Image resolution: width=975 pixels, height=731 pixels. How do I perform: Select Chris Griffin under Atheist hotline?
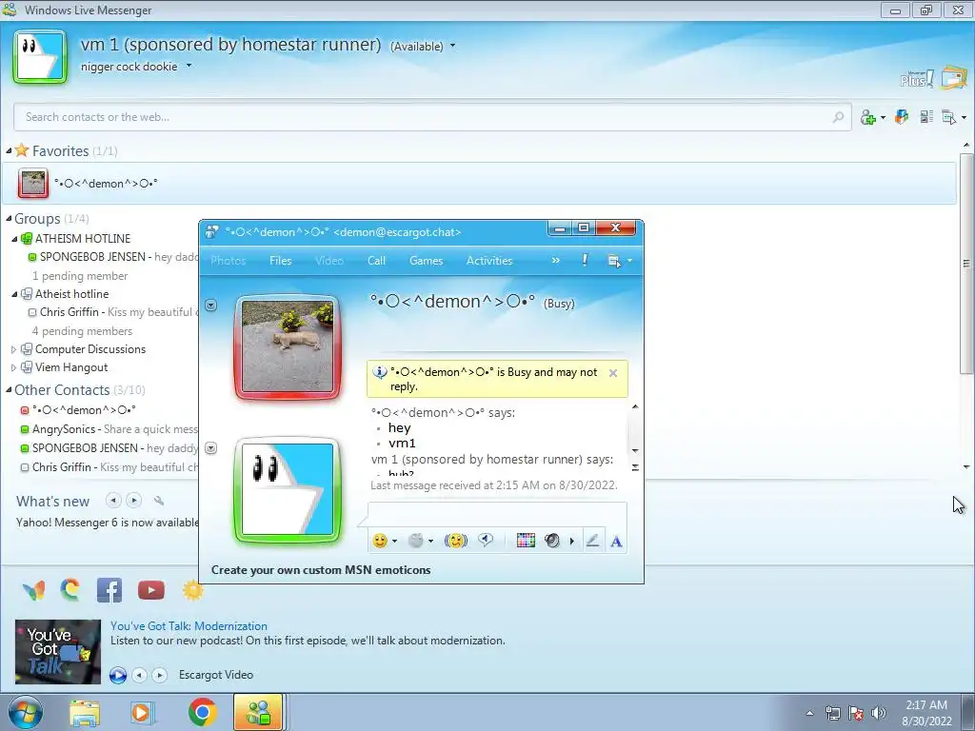[112, 312]
